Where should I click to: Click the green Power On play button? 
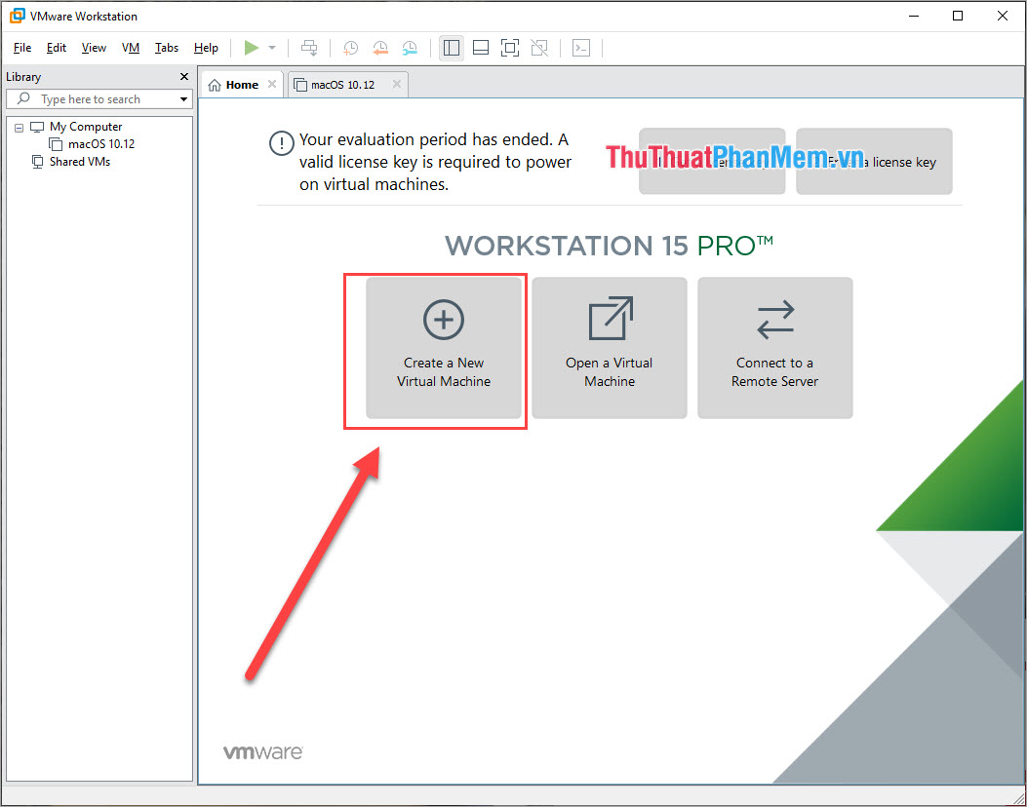(x=252, y=48)
